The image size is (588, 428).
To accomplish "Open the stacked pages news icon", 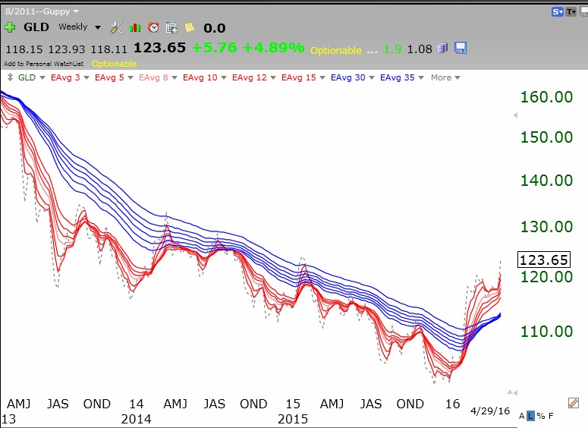I will (444, 49).
